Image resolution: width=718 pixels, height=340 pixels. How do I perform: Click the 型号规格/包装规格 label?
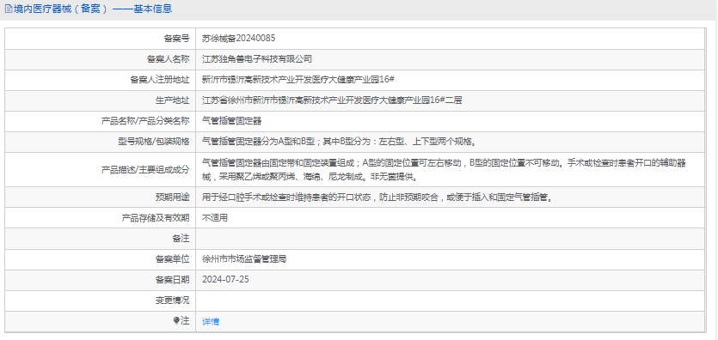click(153, 142)
